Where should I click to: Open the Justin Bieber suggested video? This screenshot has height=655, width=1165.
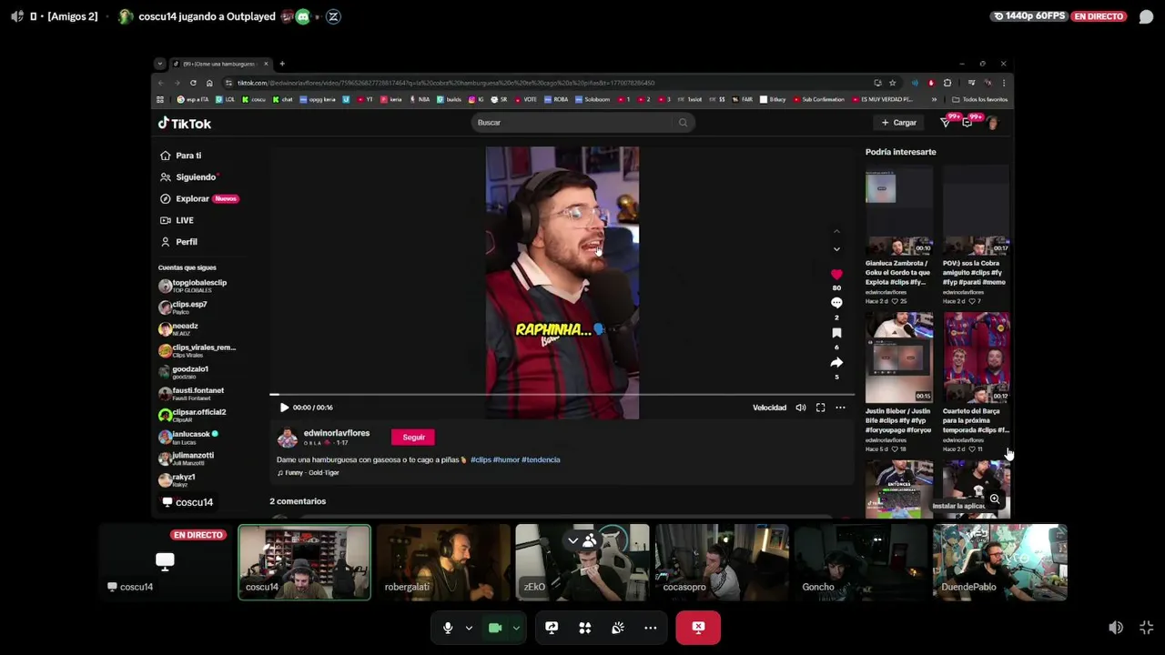click(x=898, y=357)
